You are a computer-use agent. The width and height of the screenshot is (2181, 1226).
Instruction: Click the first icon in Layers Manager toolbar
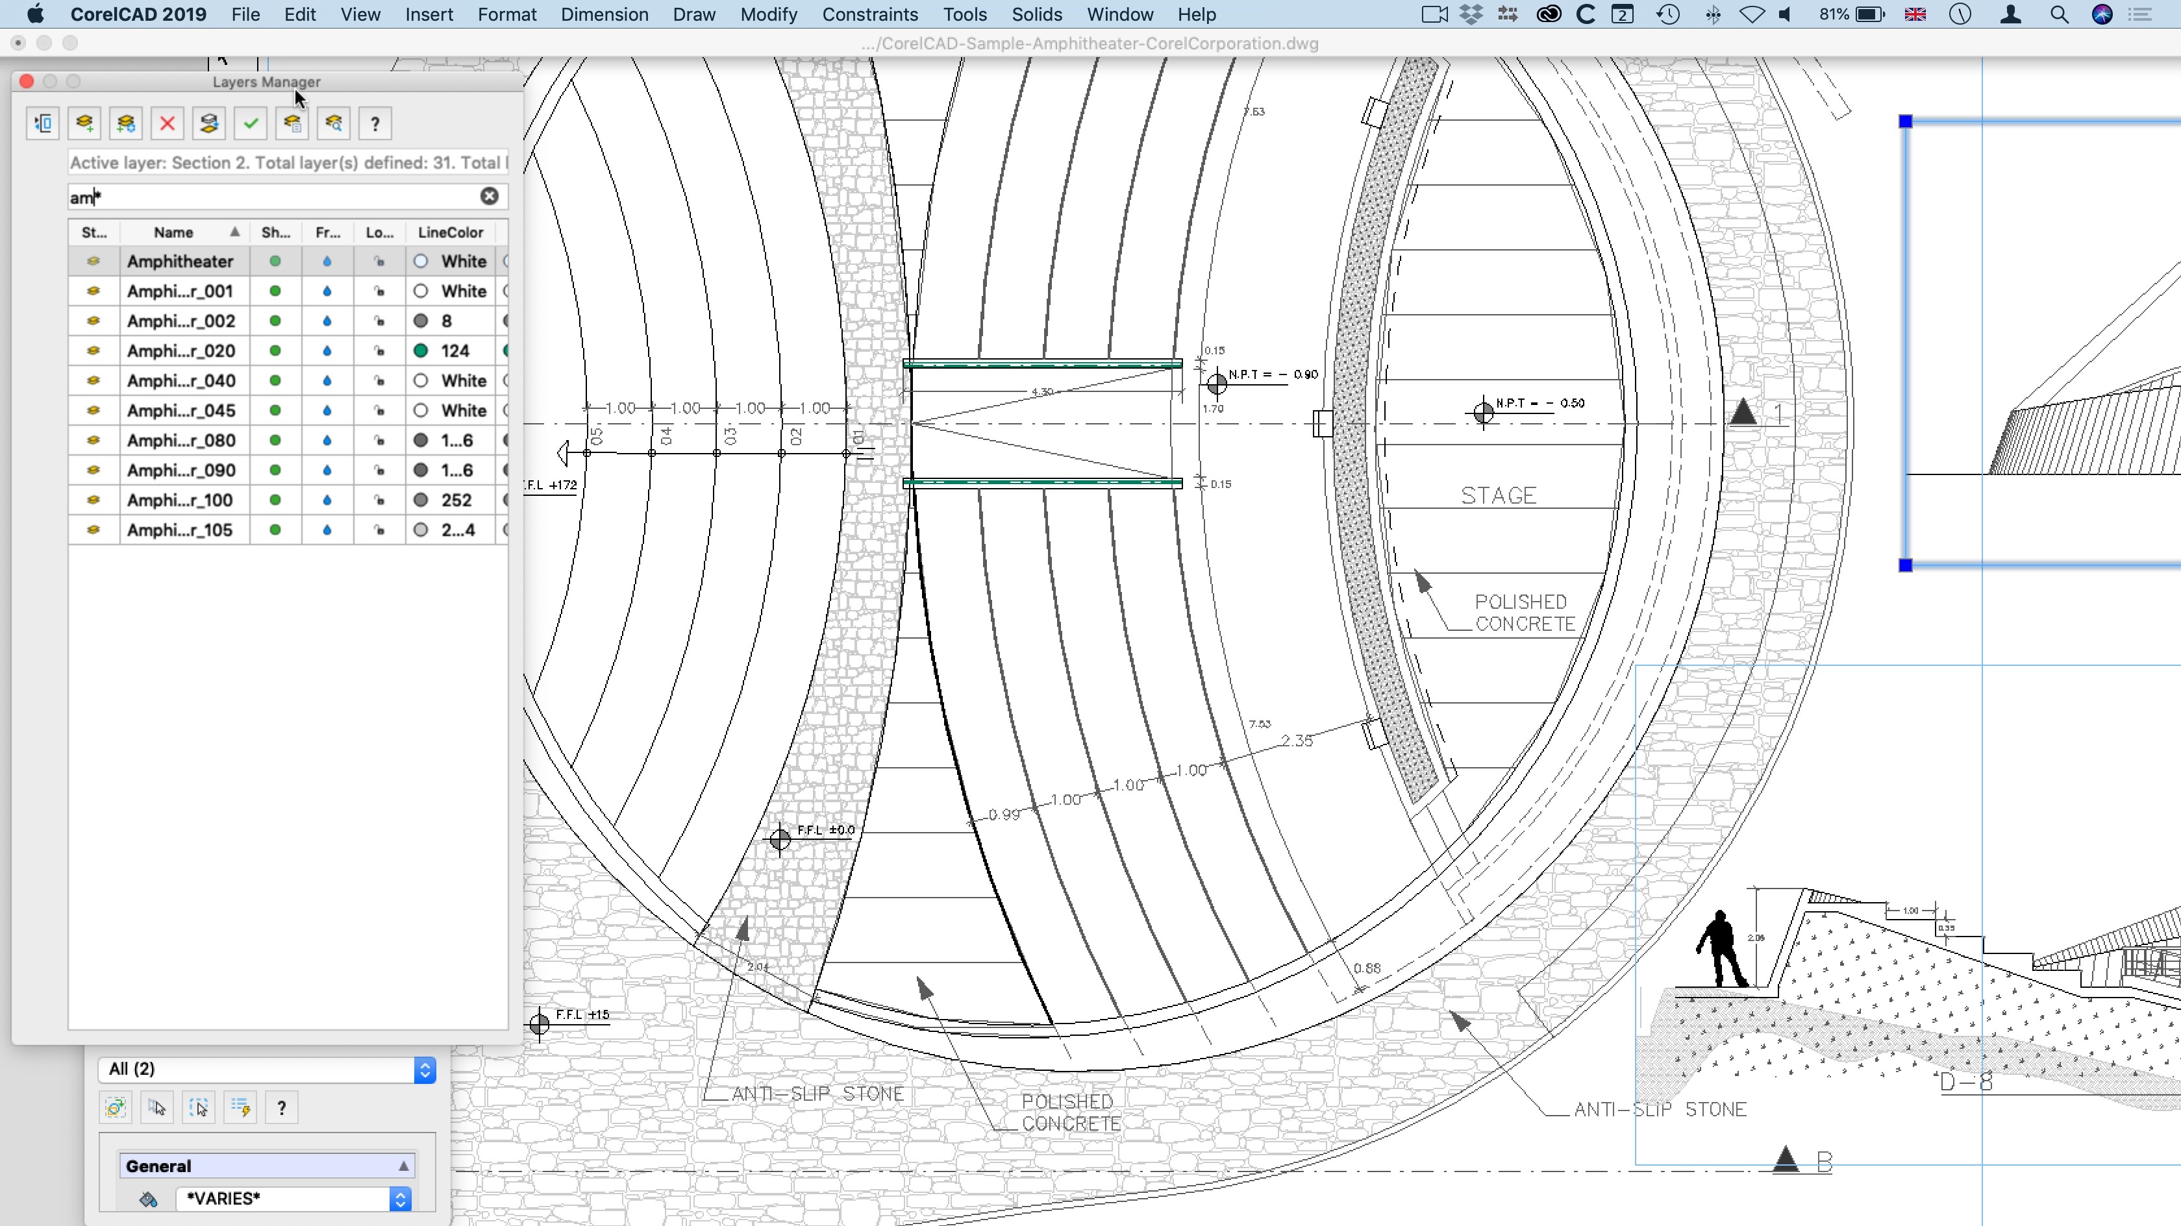(42, 125)
